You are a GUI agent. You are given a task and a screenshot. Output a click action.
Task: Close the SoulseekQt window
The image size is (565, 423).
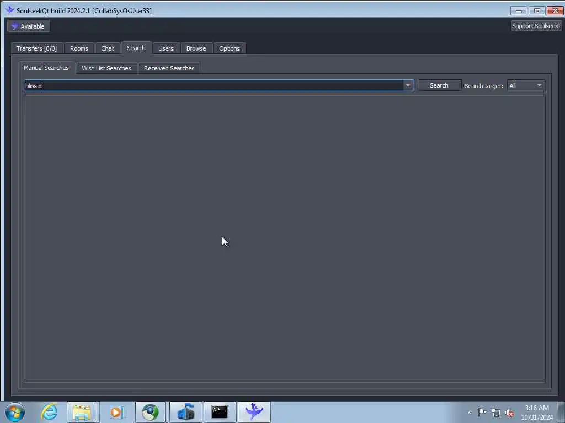(x=555, y=11)
